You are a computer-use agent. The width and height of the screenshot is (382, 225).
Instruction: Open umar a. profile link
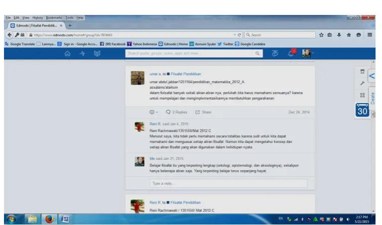[x=155, y=74]
